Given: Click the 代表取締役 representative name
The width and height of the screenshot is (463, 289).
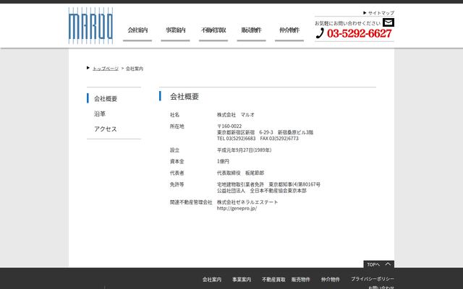Looking at the screenshot, I should click(x=240, y=173).
